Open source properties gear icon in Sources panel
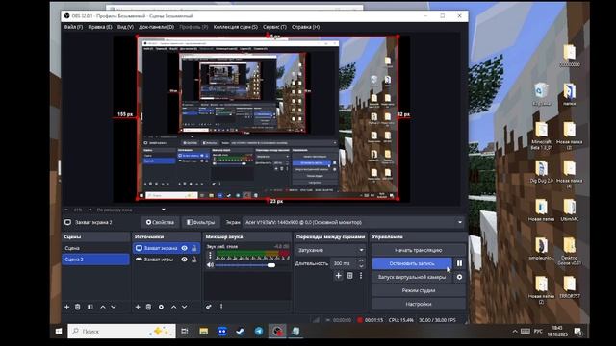The image size is (616, 346). (161, 307)
